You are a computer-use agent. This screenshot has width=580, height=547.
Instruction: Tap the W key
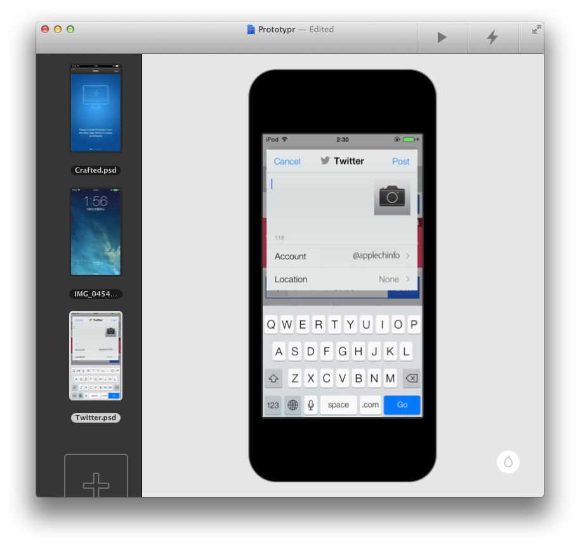[287, 324]
